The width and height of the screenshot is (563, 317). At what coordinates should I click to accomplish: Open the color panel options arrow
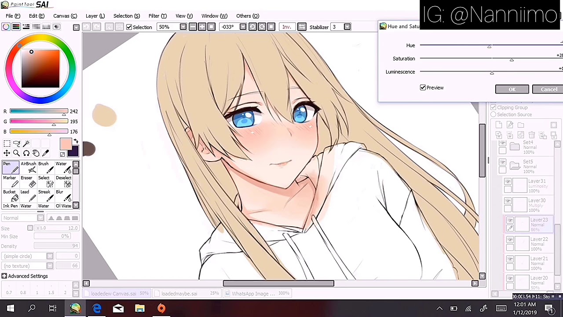pyautogui.click(x=76, y=27)
